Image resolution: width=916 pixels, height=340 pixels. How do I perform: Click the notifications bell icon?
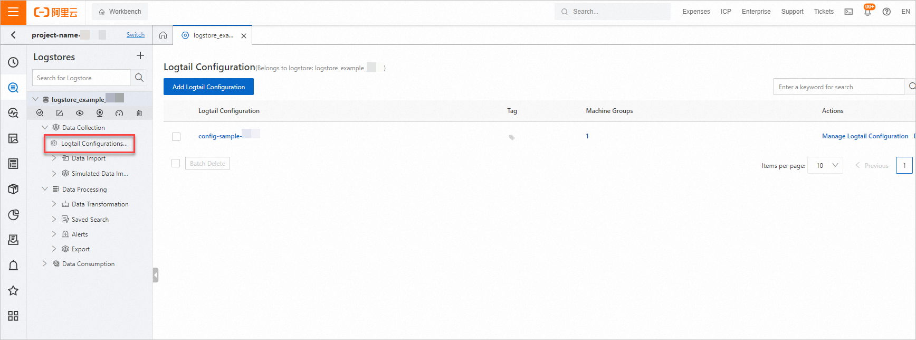click(867, 12)
